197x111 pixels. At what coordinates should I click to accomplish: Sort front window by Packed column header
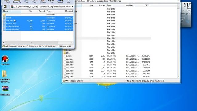39,11
